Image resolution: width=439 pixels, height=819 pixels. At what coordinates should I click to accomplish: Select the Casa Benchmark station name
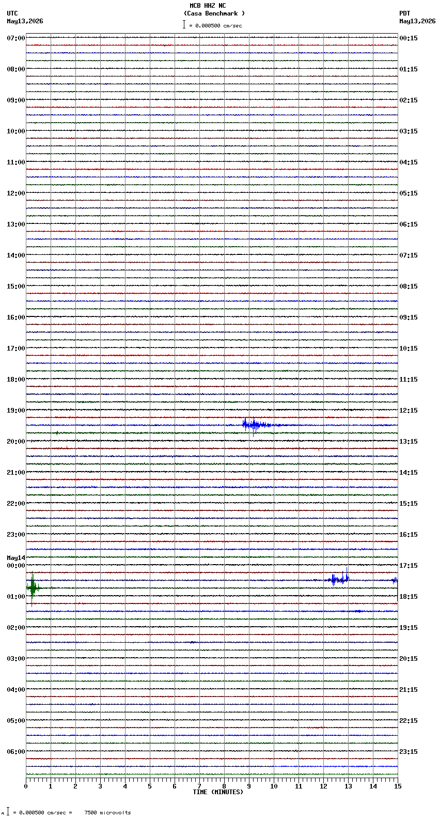214,13
